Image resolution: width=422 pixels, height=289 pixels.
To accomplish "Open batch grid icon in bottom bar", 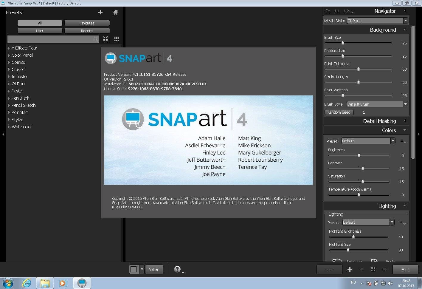I will (373, 269).
